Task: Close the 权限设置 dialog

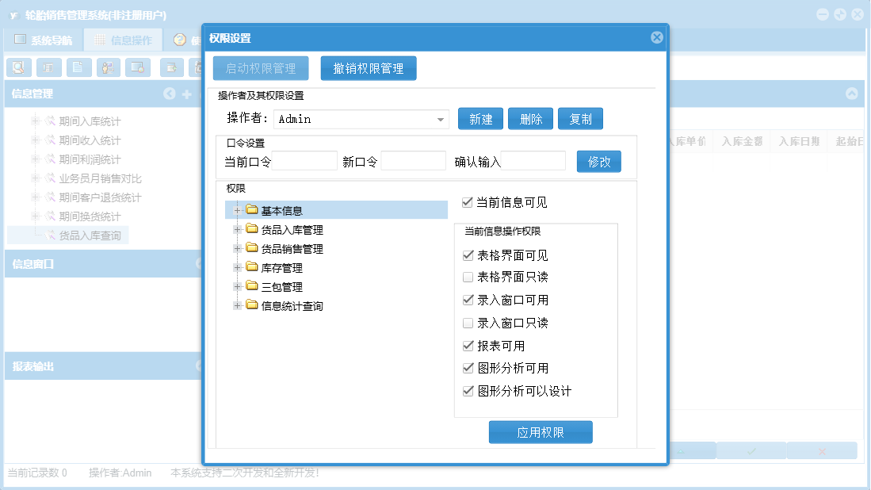Action: tap(656, 37)
